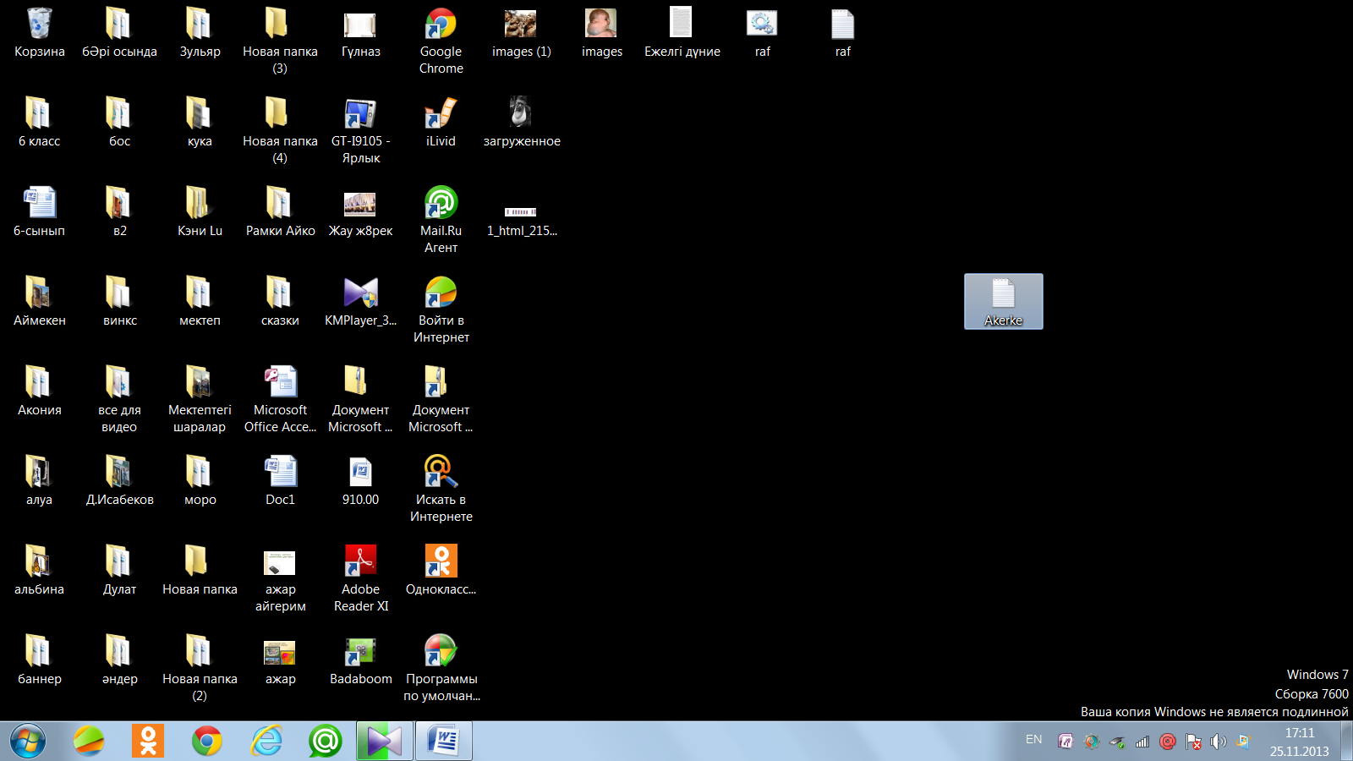Image resolution: width=1353 pixels, height=761 pixels.
Task: Open Mail.Ru Agent from the taskbar
Action: [325, 742]
